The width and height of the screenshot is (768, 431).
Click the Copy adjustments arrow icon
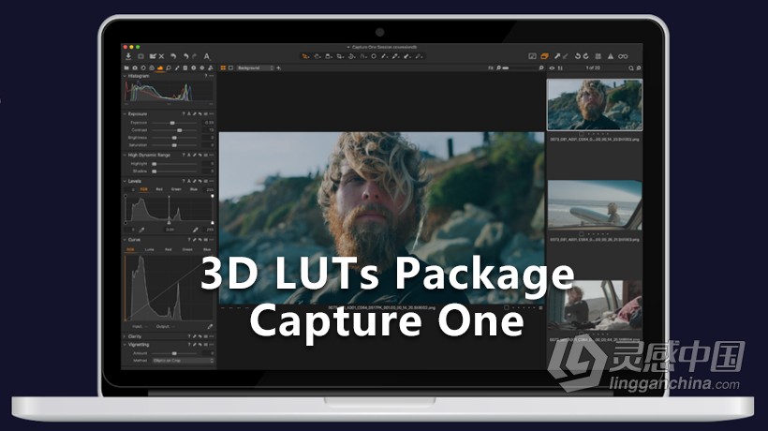point(557,56)
